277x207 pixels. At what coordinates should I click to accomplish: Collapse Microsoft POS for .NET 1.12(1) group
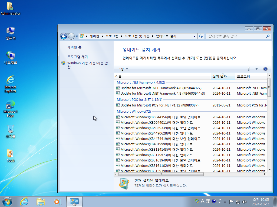pyautogui.click(x=139, y=100)
